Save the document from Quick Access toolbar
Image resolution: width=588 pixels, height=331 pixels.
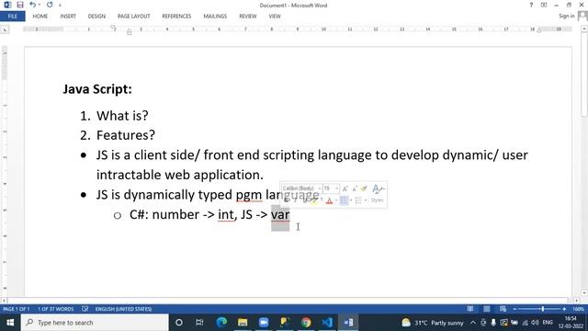tap(20, 5)
